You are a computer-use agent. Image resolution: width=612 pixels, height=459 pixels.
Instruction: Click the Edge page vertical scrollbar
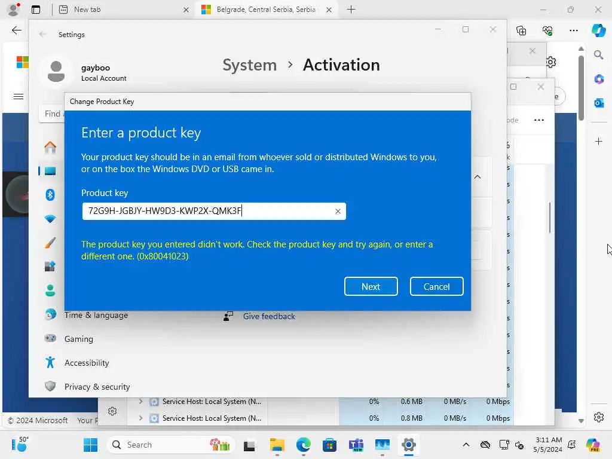pos(581,88)
